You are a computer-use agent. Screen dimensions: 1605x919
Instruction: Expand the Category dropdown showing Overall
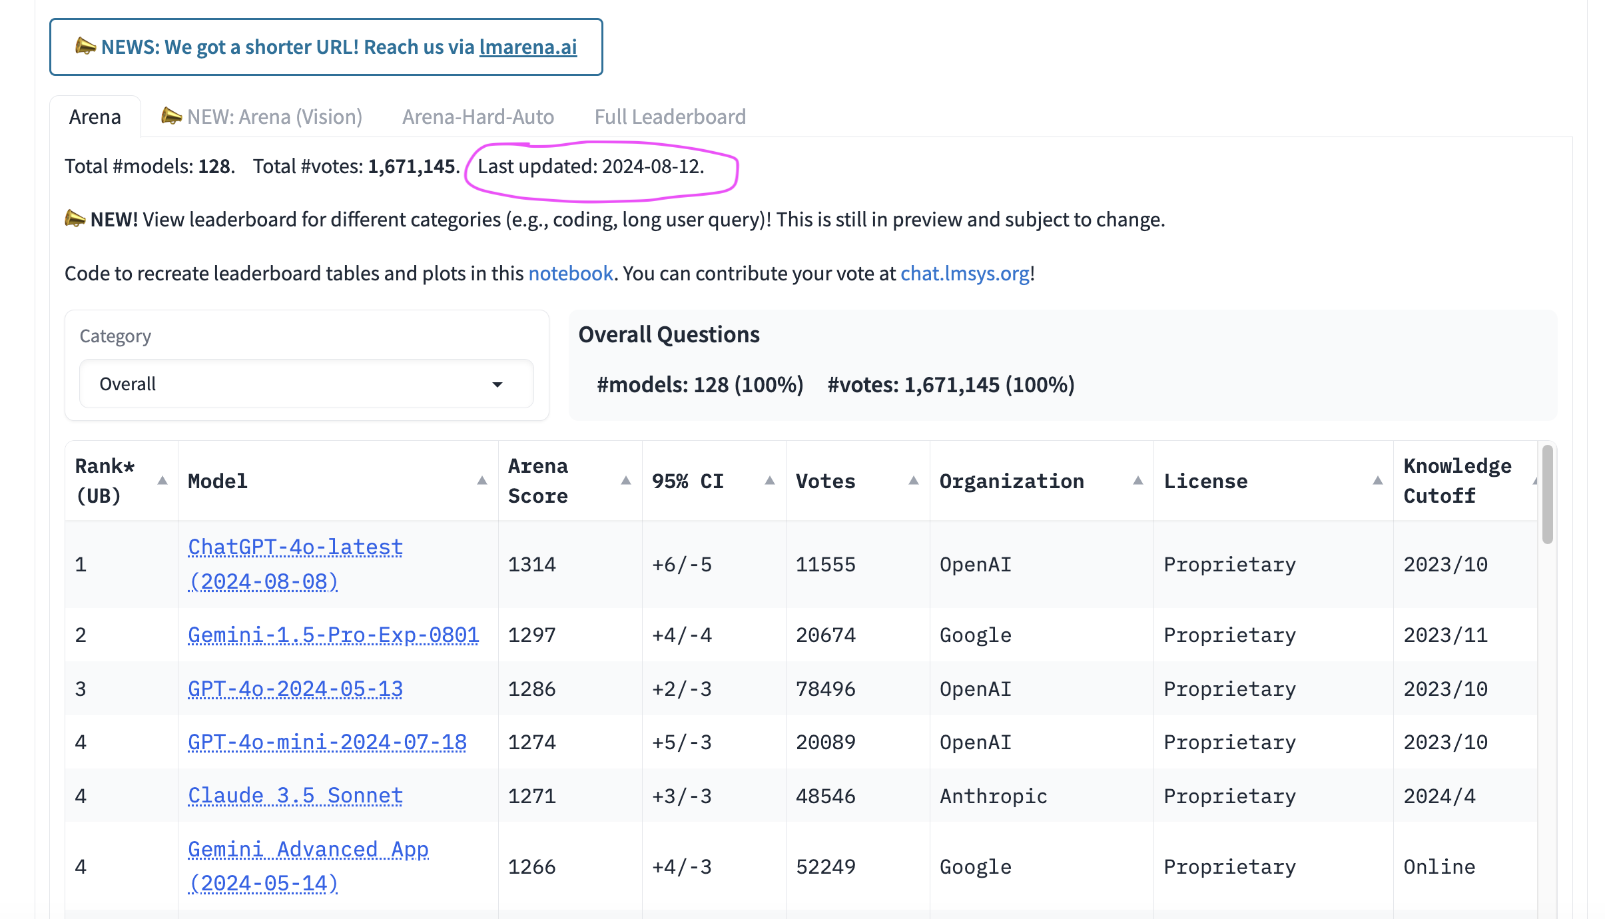pos(306,384)
